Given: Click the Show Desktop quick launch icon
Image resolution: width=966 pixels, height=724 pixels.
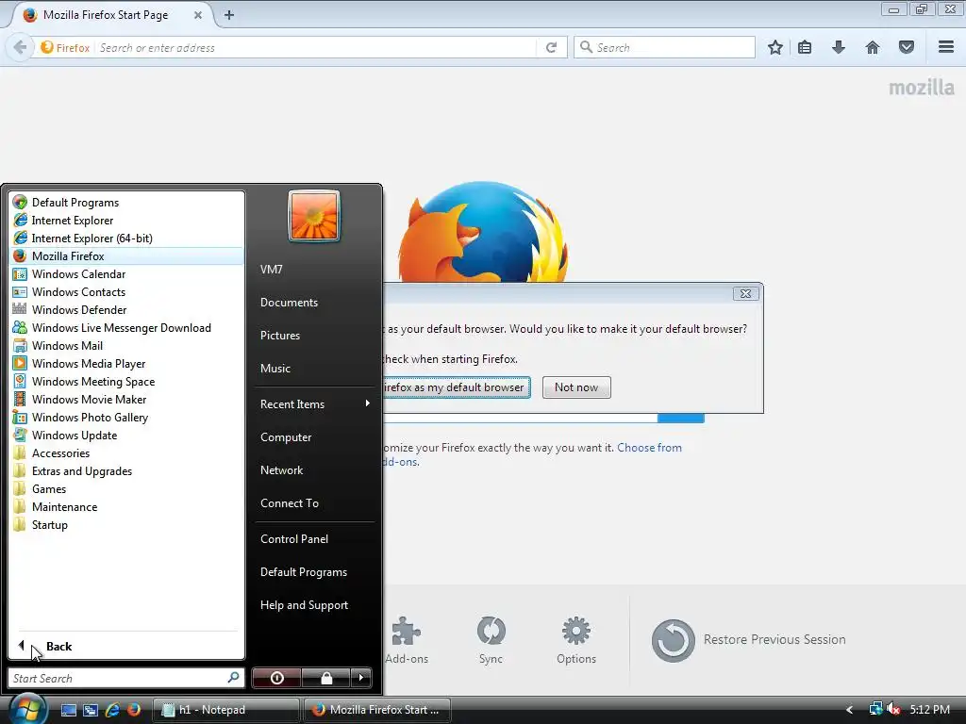Looking at the screenshot, I should coord(68,710).
